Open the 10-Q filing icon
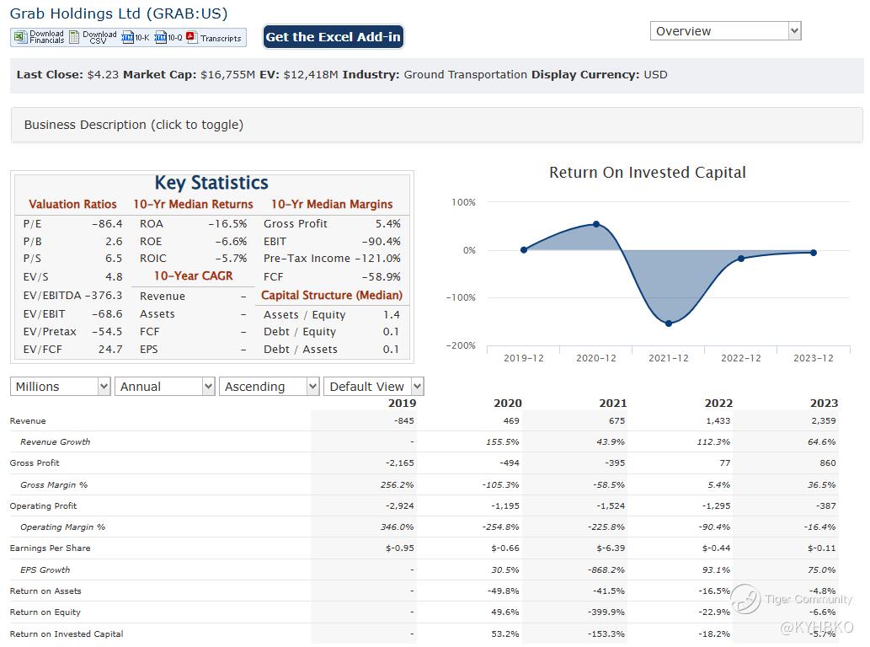 point(160,37)
